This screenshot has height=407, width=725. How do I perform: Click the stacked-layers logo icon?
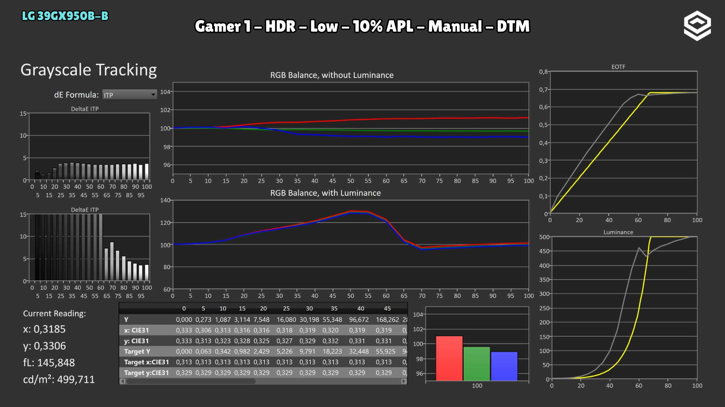tap(697, 26)
